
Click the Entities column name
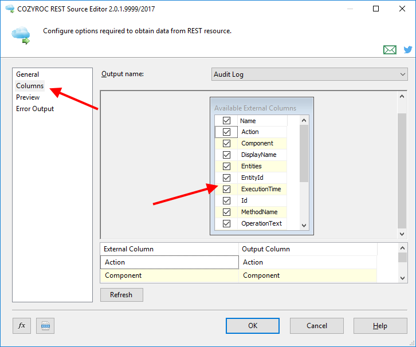252,166
